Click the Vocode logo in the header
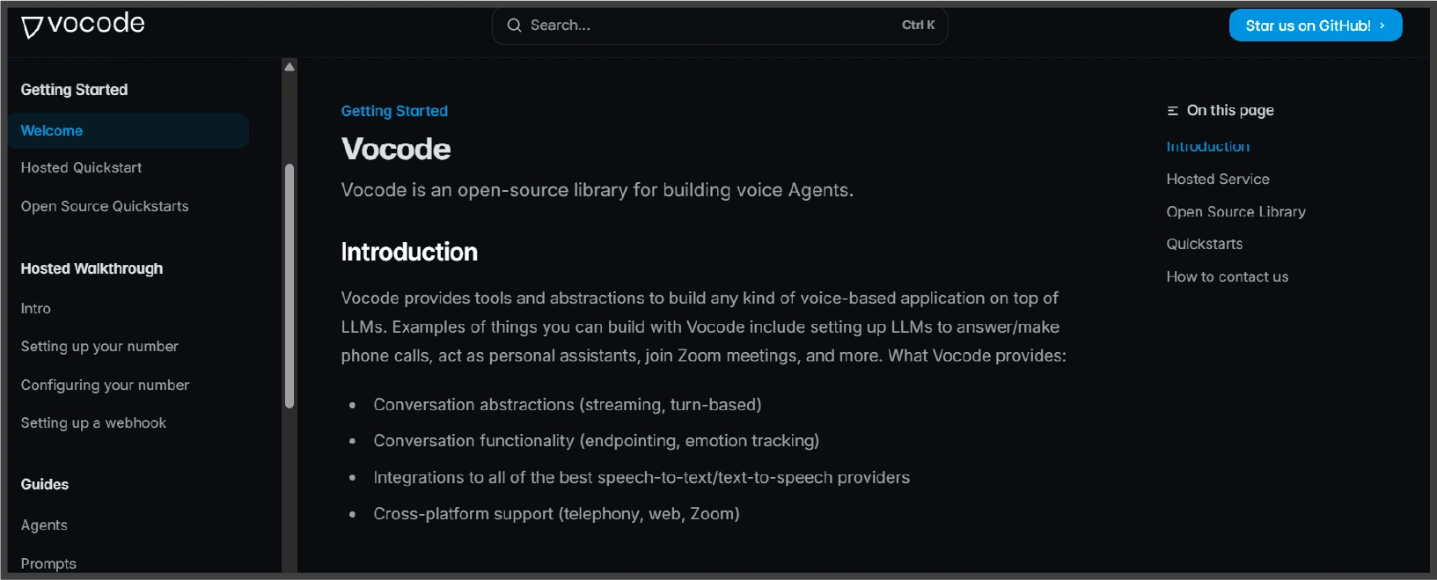This screenshot has width=1437, height=580. click(82, 25)
